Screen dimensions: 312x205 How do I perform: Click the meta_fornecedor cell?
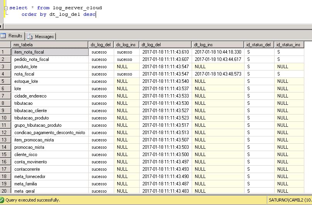(x=50, y=176)
